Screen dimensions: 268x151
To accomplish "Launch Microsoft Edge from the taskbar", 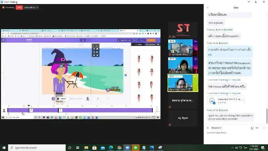I will click(x=111, y=148).
